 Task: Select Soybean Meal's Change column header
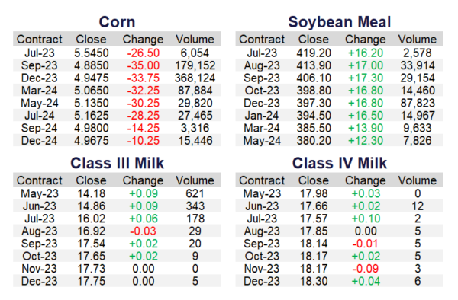(366, 40)
